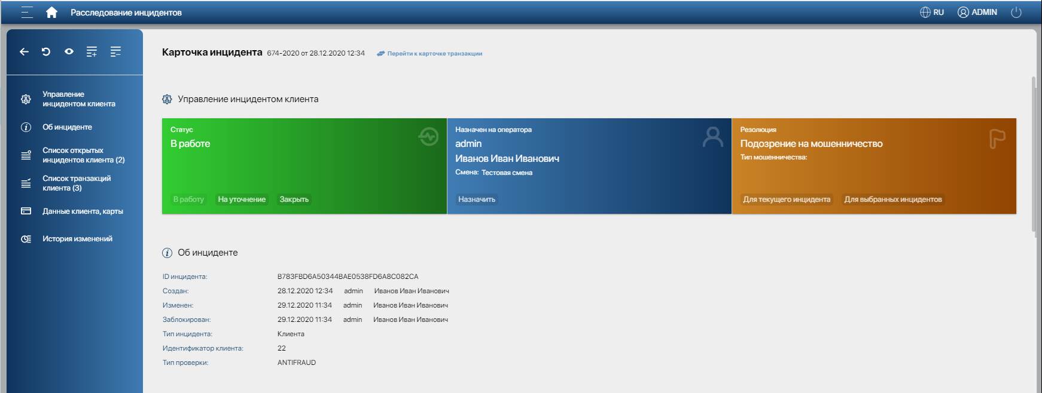This screenshot has width=1042, height=393.
Task: Click info icon beside Об инциденте heading
Action: [167, 253]
